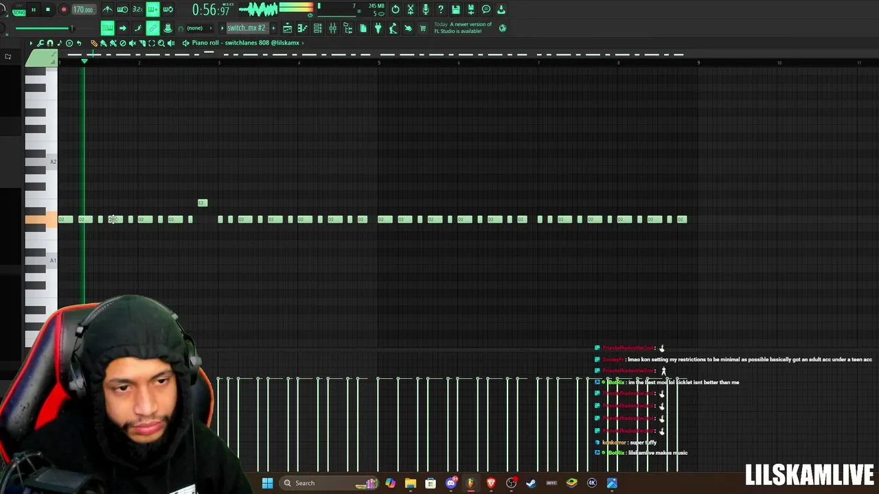Click the highlighted D2 piano key
879x494 pixels.
coord(41,220)
